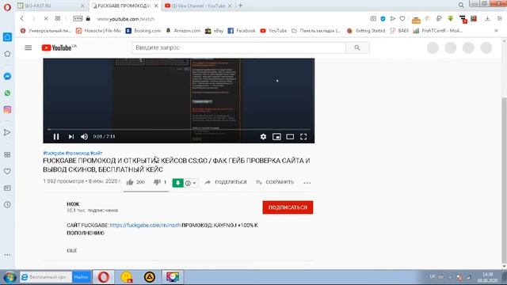Toggle fullscreen video
Image resolution: width=507 pixels, height=285 pixels.
(303, 137)
